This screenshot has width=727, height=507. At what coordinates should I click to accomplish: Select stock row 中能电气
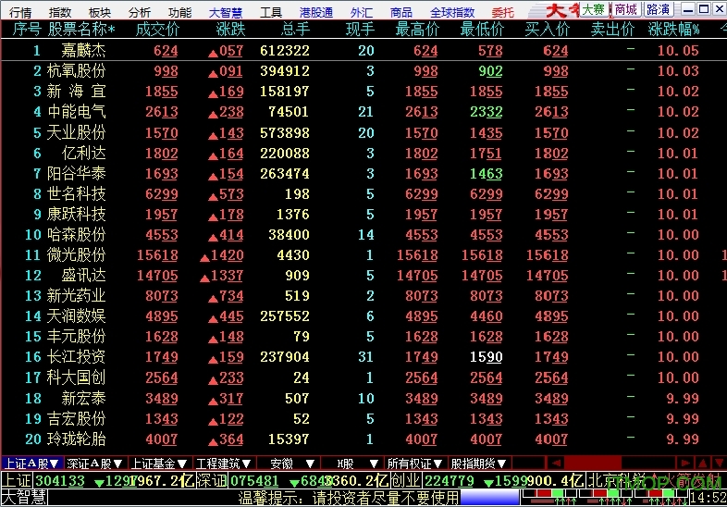[363, 112]
